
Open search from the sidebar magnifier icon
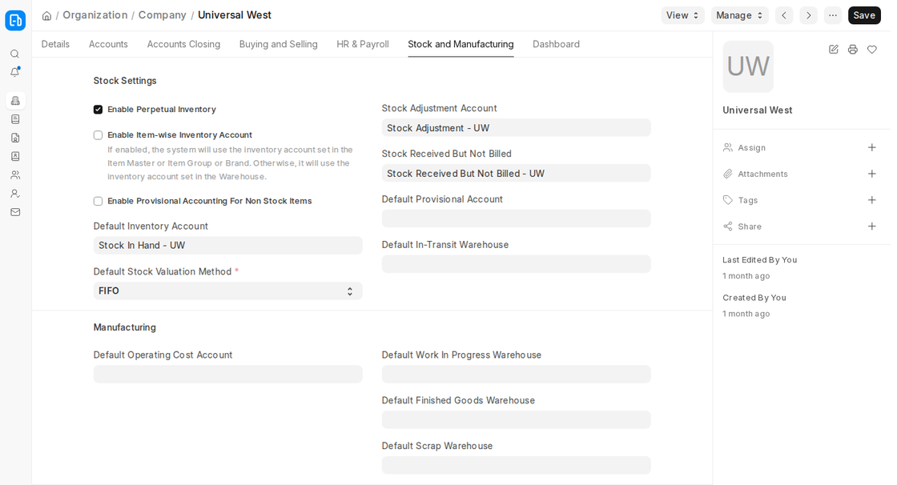(x=15, y=54)
